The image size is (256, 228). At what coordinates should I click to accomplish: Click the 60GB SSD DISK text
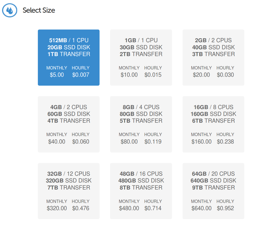[x=69, y=114]
